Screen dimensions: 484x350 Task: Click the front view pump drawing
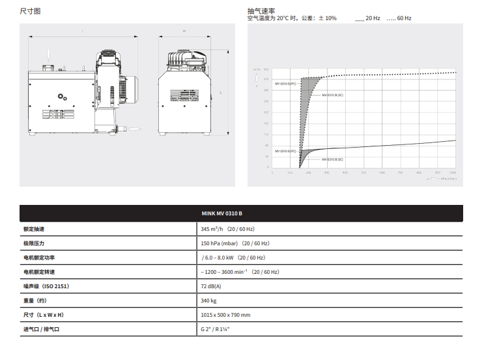[x=184, y=92]
